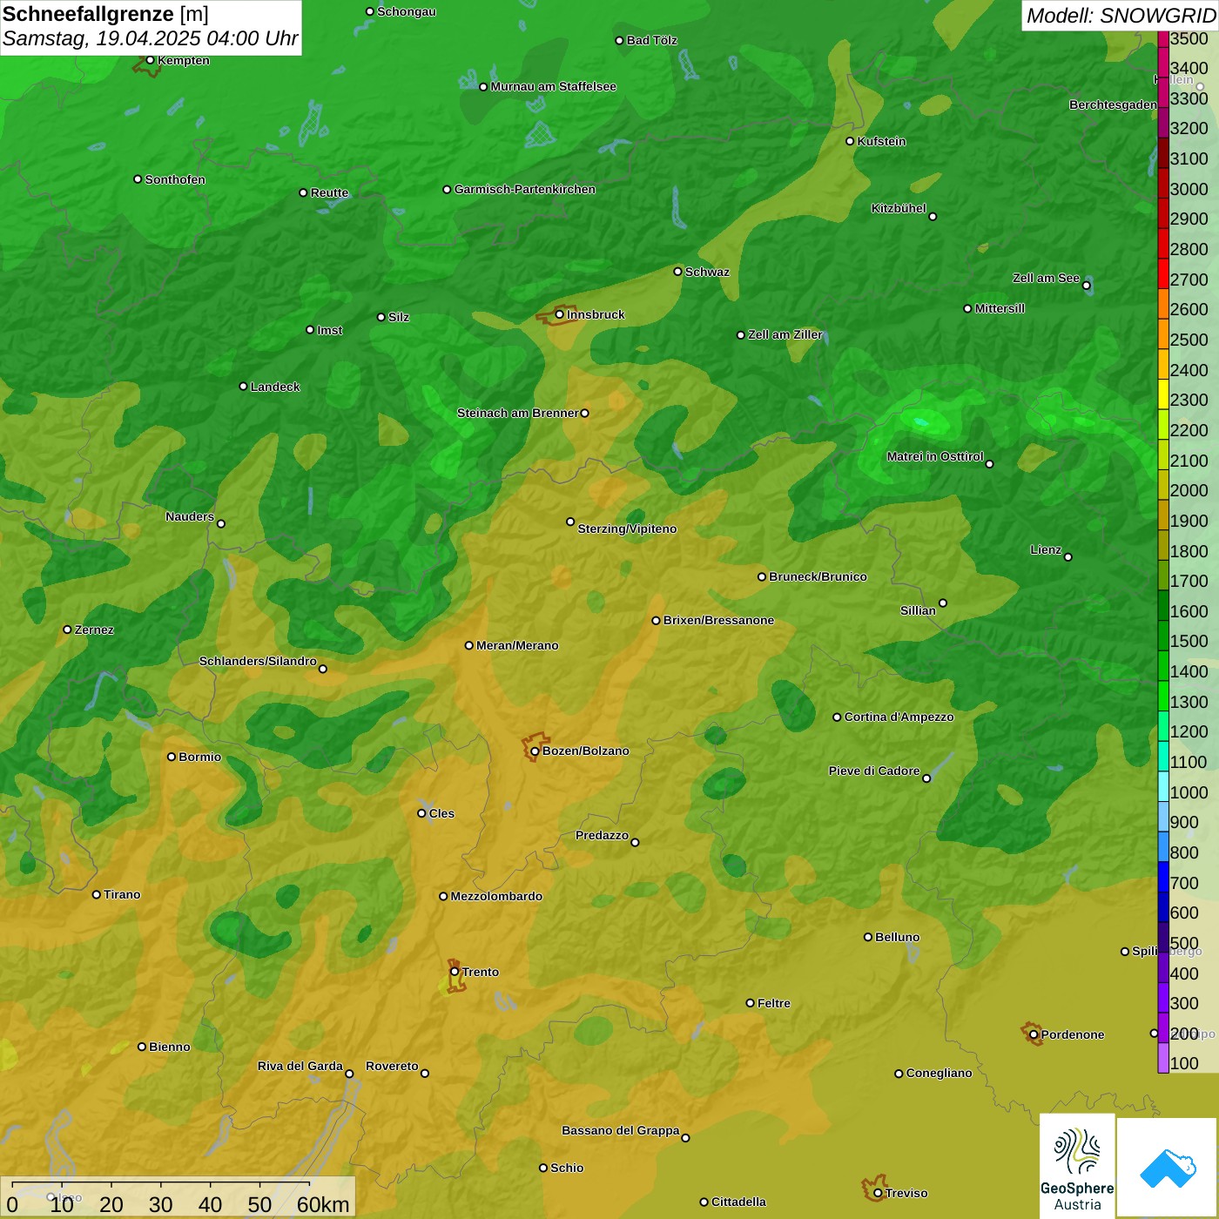Screen dimensions: 1219x1219
Task: Click the Kufstein location dot
Action: [850, 141]
